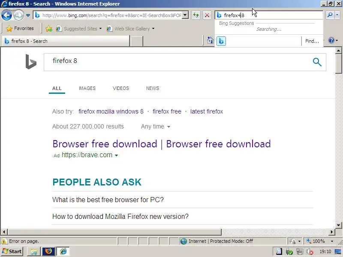Viewport: 343px width, 257px height.
Task: Open the search provider options dropdown
Action: point(337,15)
